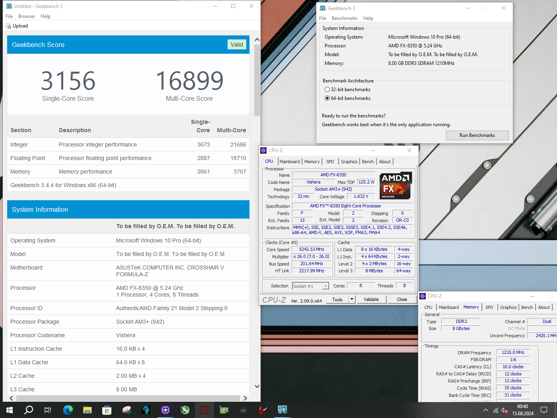The image size is (557, 418).
Task: Open Mainboard tab in lower CPU-Z window
Action: pyautogui.click(x=449, y=307)
